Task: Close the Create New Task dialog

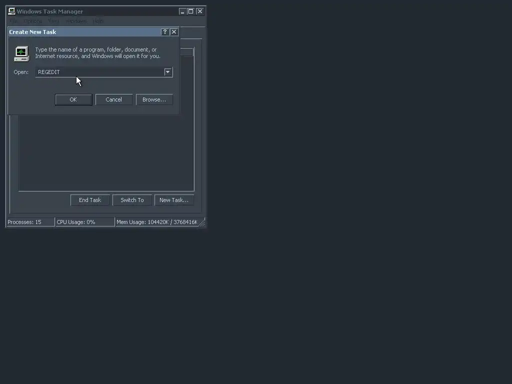Action: pos(174,31)
